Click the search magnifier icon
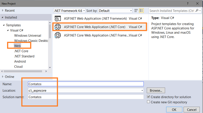203x113 pixels. pyautogui.click(x=197, y=10)
